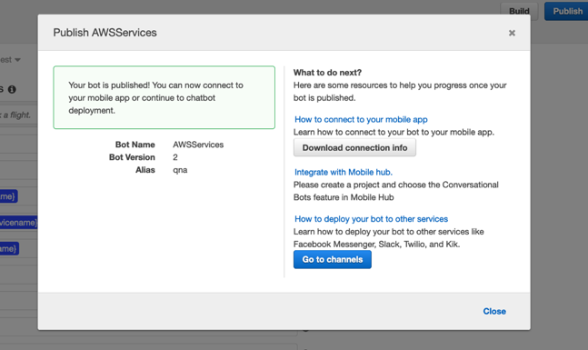Select the alias value qna
The height and width of the screenshot is (350, 588).
point(180,170)
